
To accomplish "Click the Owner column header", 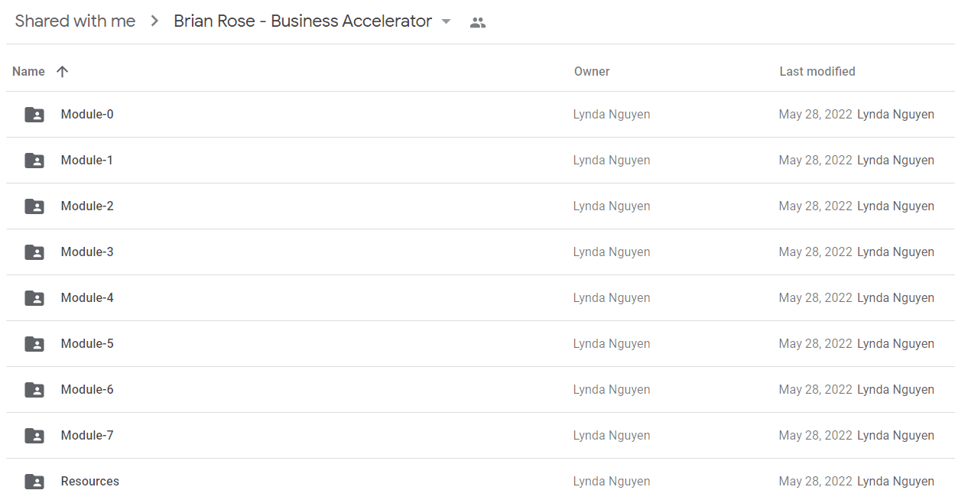I will tap(592, 71).
